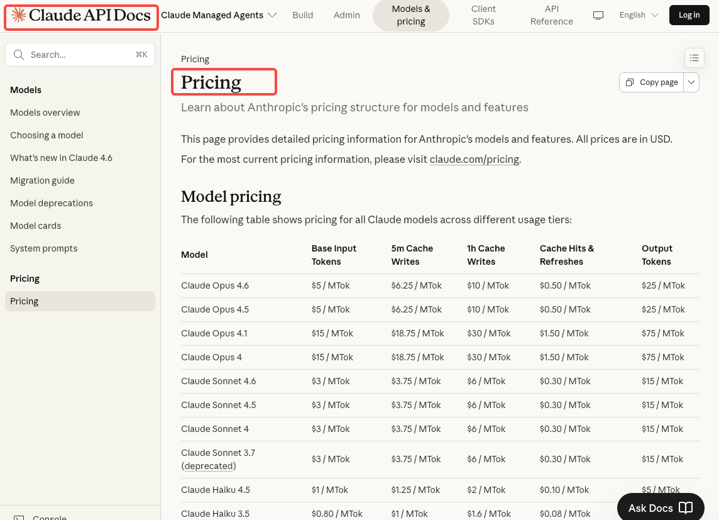Image resolution: width=719 pixels, height=520 pixels.
Task: Click the Model column header
Action: pyautogui.click(x=194, y=255)
